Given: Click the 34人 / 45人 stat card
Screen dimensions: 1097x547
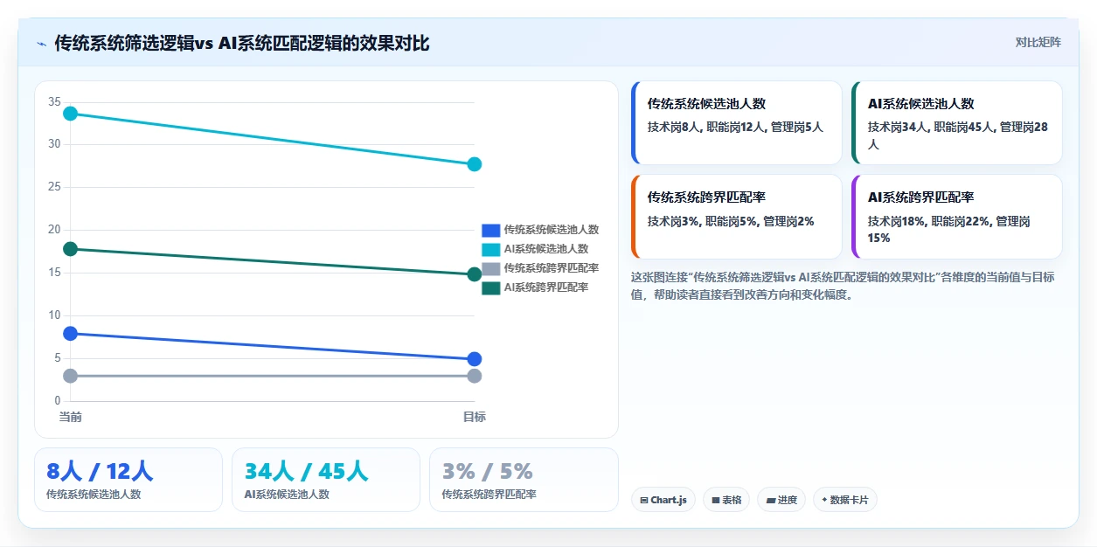Looking at the screenshot, I should pyautogui.click(x=326, y=480).
